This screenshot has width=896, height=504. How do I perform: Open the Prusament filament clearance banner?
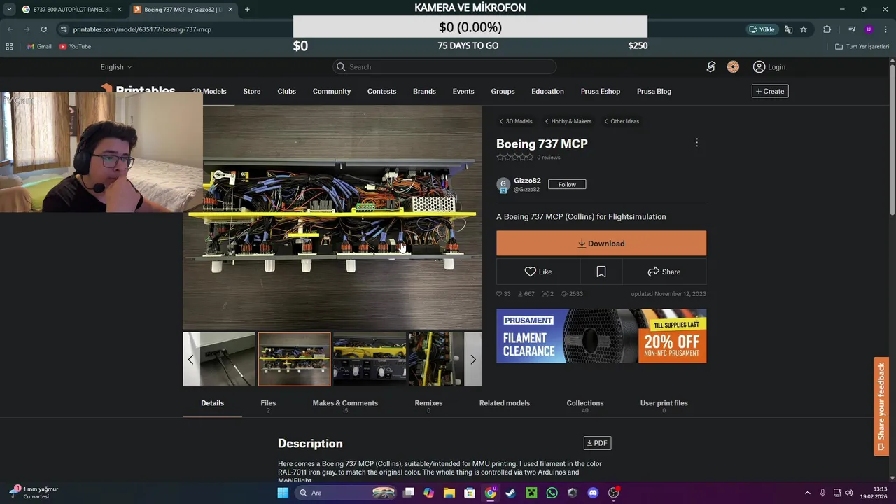pos(601,336)
